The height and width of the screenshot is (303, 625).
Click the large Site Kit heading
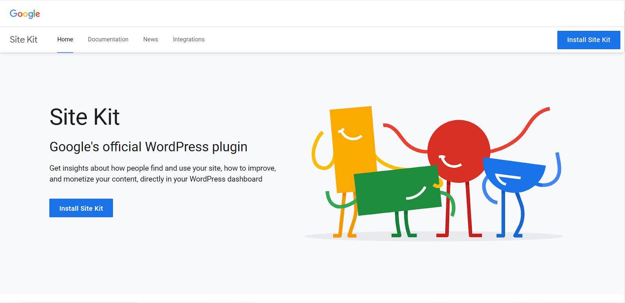[85, 117]
